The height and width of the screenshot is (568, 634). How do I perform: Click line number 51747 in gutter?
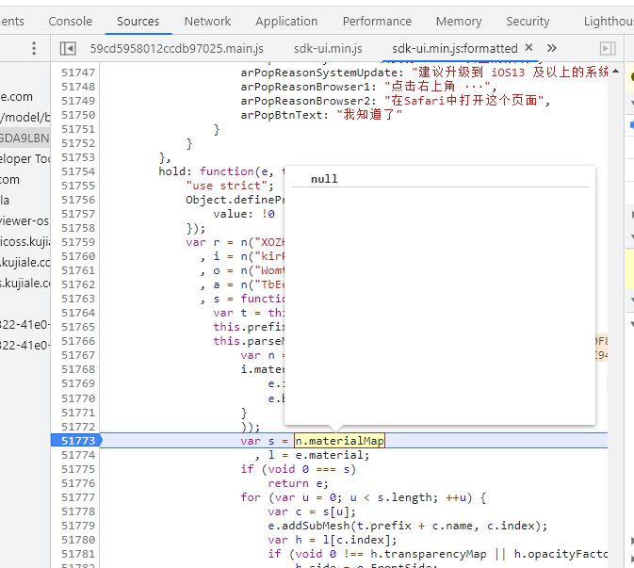point(78,73)
